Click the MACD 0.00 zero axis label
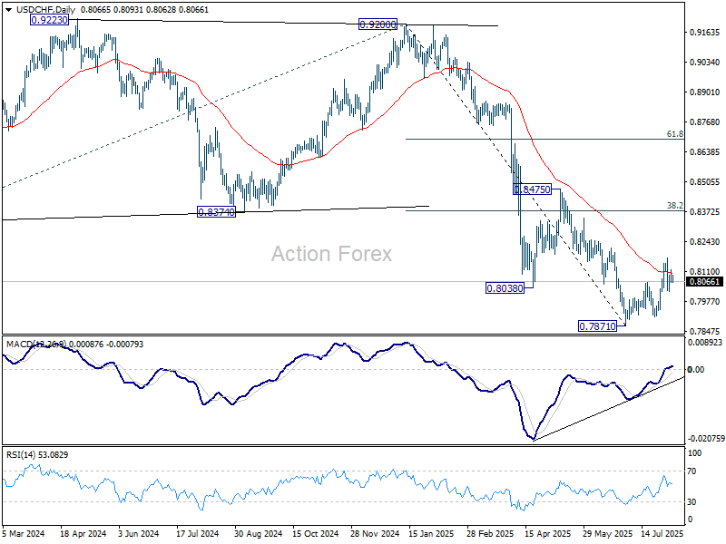The width and height of the screenshot is (726, 544). point(696,369)
